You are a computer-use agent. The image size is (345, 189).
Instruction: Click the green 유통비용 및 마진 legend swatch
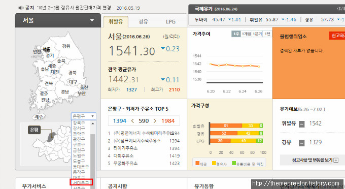click(x=234, y=163)
